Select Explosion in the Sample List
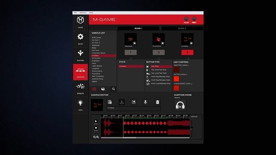This screenshot has width=276, height=155. pos(96,61)
